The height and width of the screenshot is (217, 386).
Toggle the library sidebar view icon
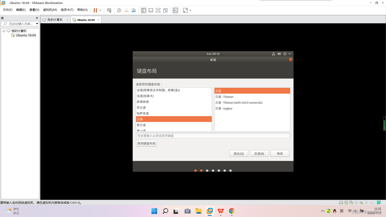coord(143,10)
